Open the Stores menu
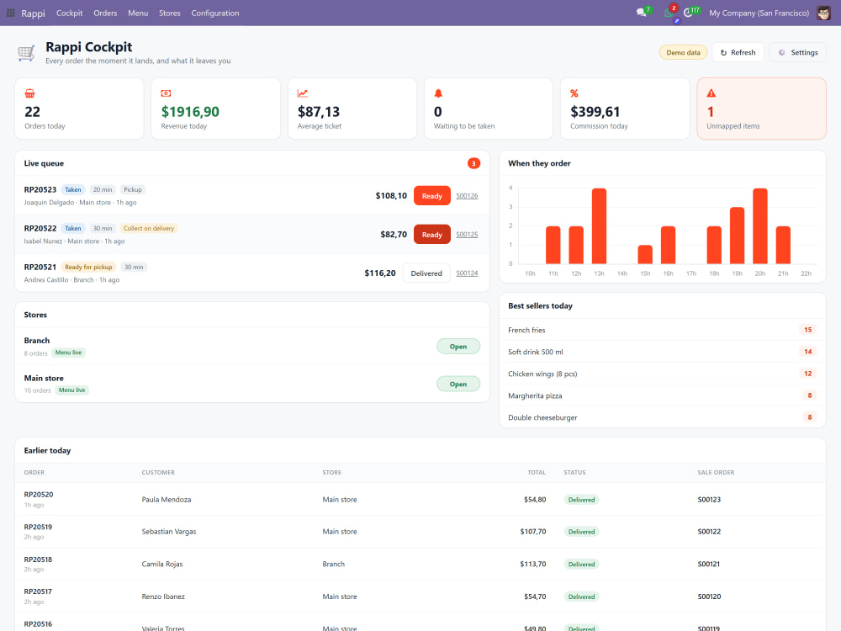 pos(170,13)
